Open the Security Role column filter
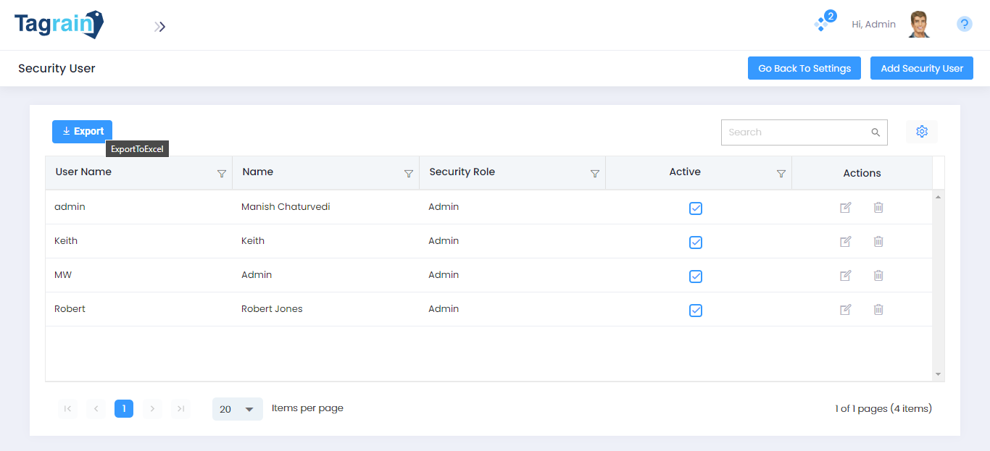990x451 pixels. coord(594,174)
